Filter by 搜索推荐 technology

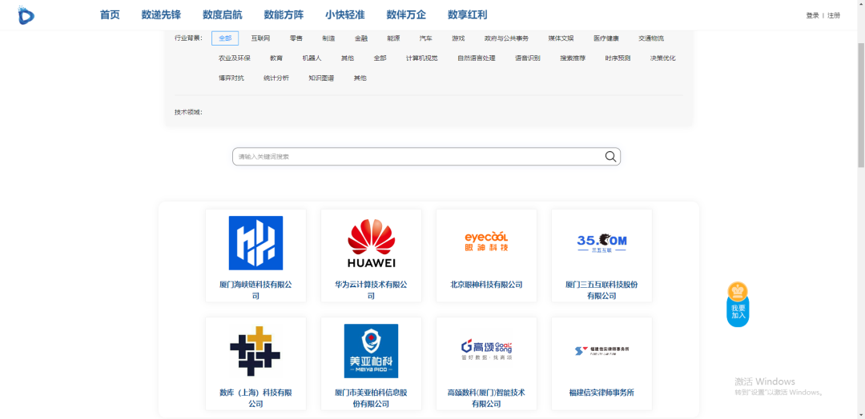point(573,58)
